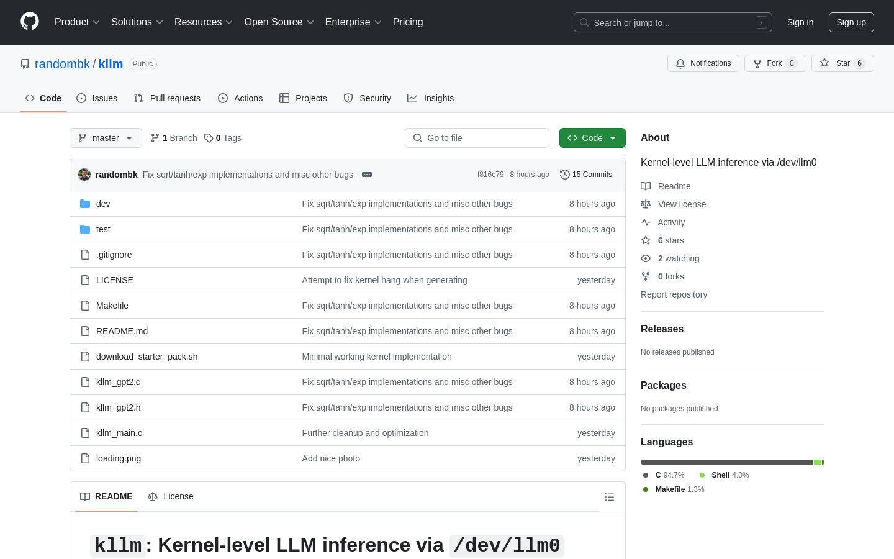Open the kllm repository link

(x=111, y=64)
